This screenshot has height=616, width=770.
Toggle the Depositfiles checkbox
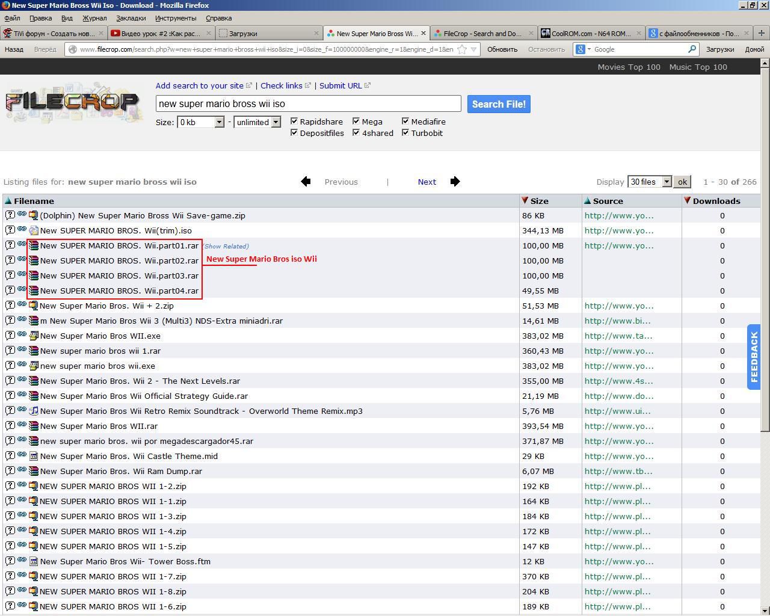pyautogui.click(x=294, y=132)
